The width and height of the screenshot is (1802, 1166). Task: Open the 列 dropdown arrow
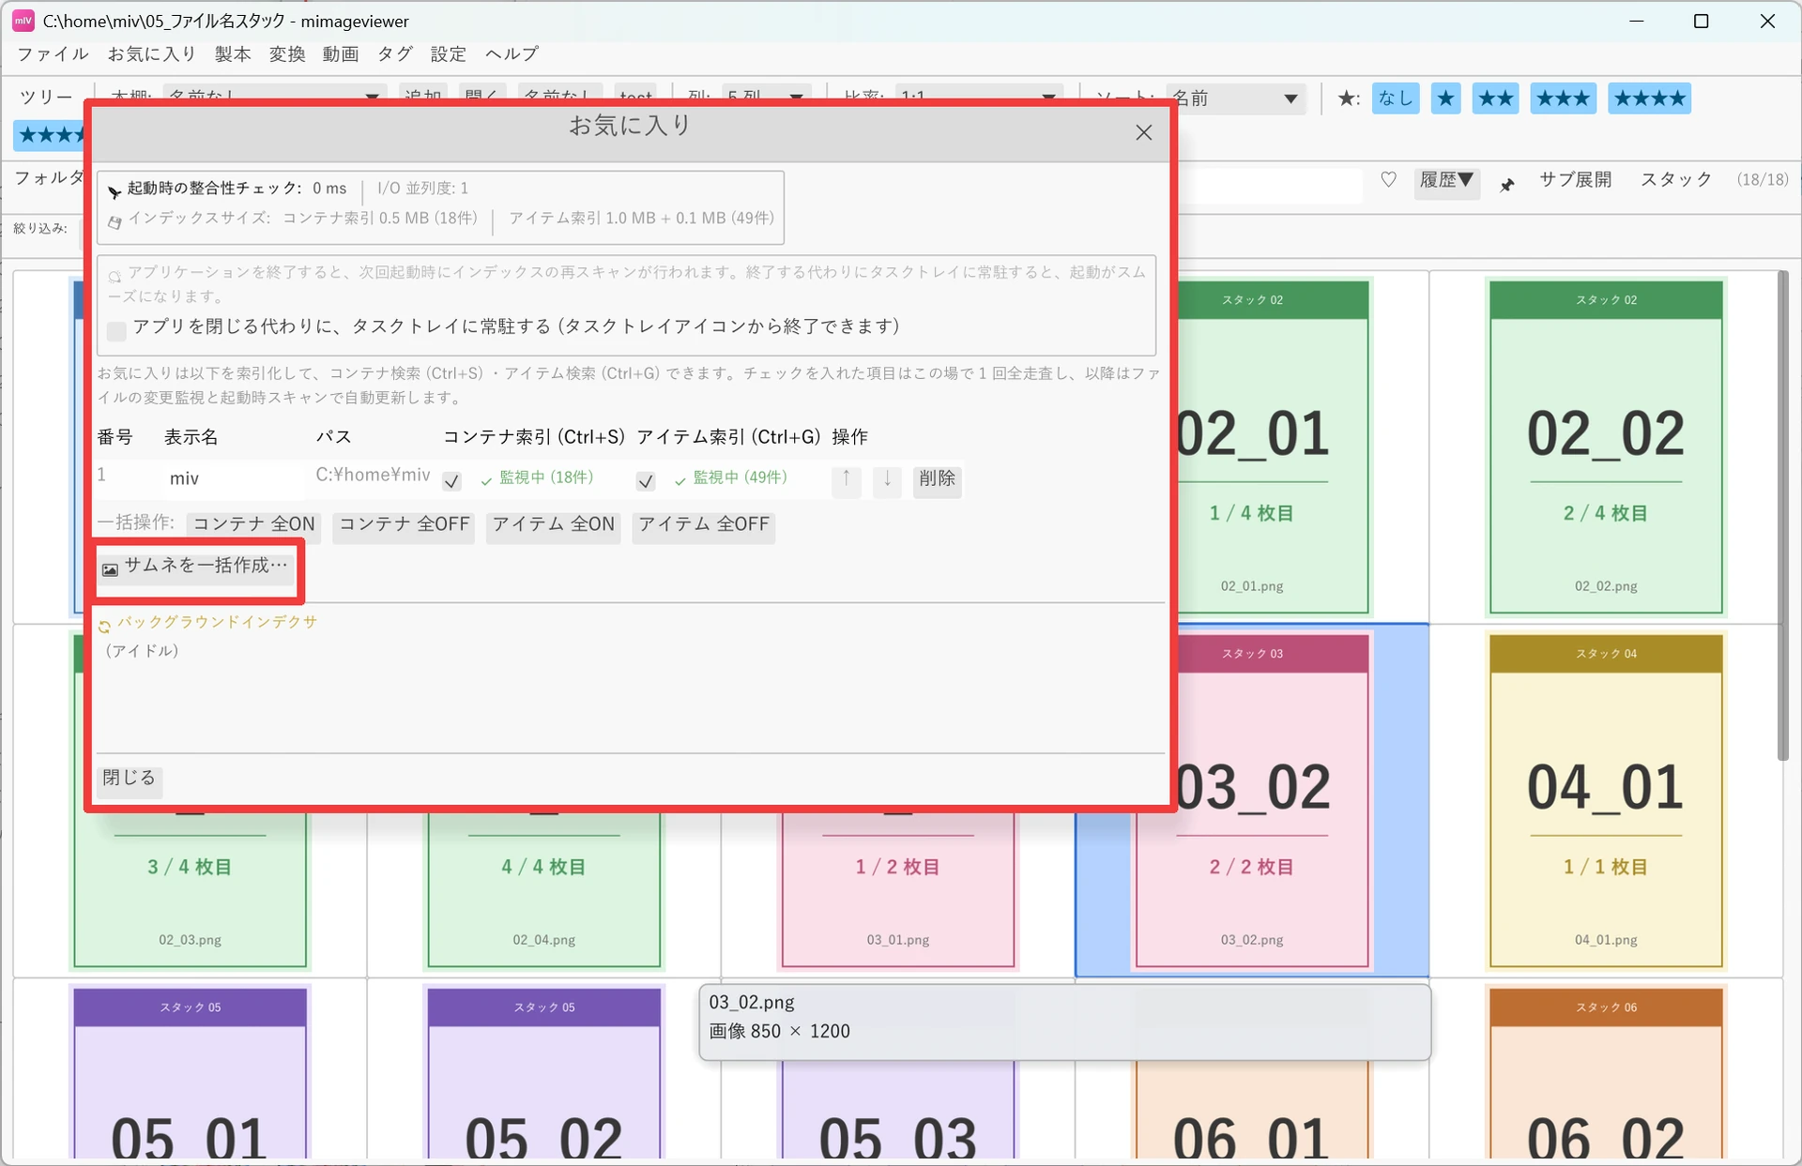796,97
